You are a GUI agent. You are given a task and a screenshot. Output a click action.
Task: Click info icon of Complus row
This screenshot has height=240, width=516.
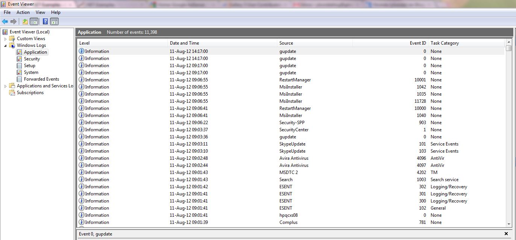[x=82, y=222]
